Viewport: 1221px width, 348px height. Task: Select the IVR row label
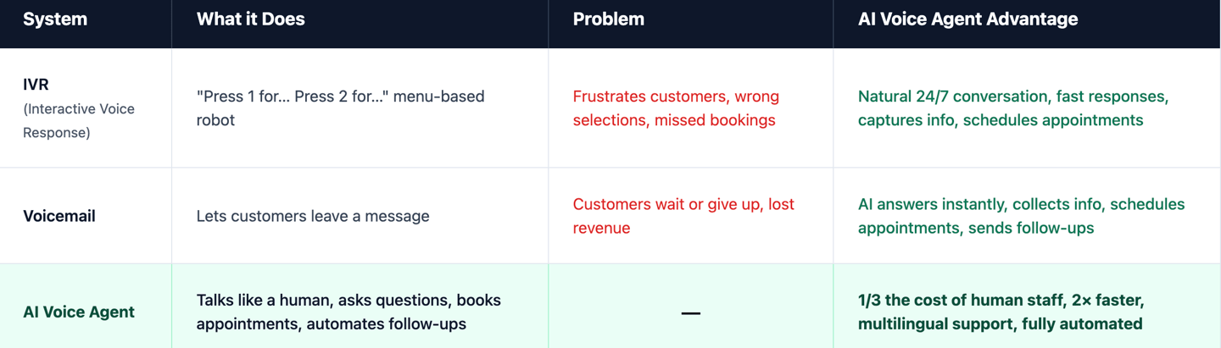point(36,85)
